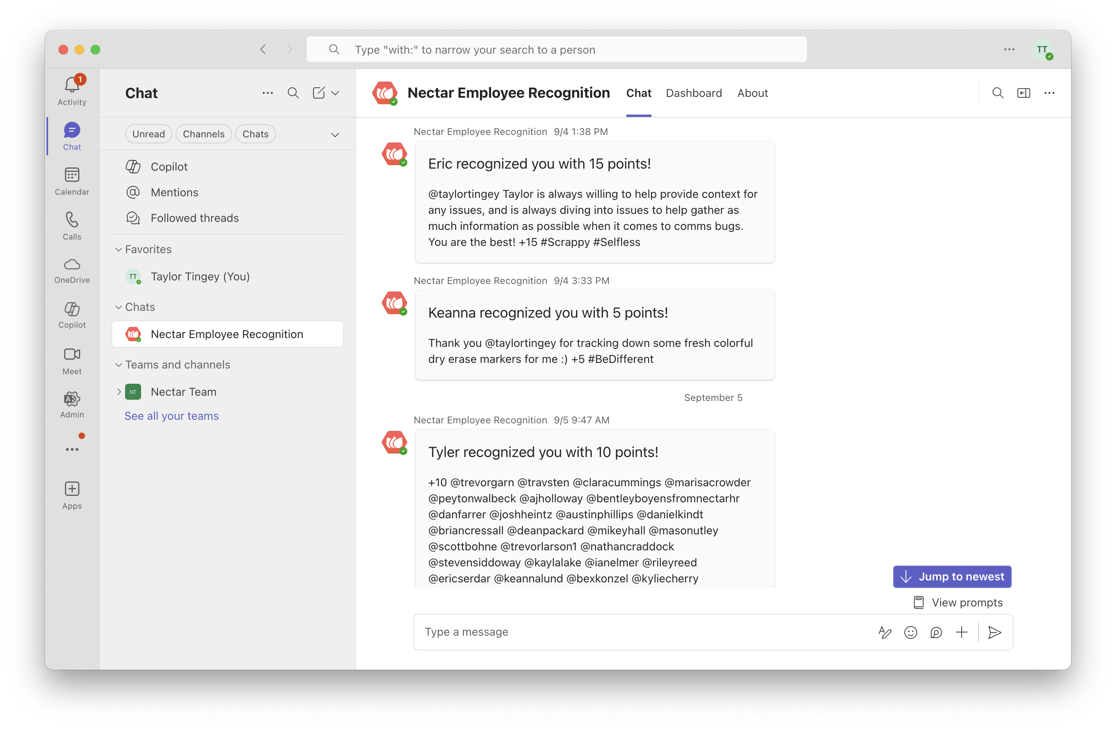Select the Calendar icon in sidebar
The height and width of the screenshot is (729, 1116).
71,180
